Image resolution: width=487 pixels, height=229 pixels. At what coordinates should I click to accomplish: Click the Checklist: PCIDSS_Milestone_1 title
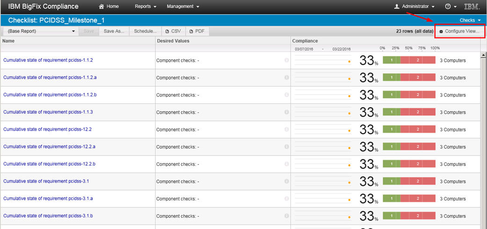coord(56,21)
